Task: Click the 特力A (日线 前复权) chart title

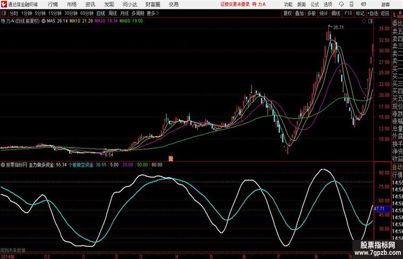Action: [x=20, y=21]
